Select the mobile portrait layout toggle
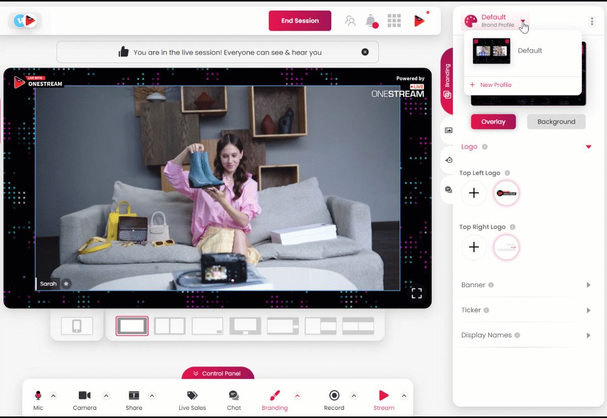Screen dimensions: 607x418 [77, 326]
